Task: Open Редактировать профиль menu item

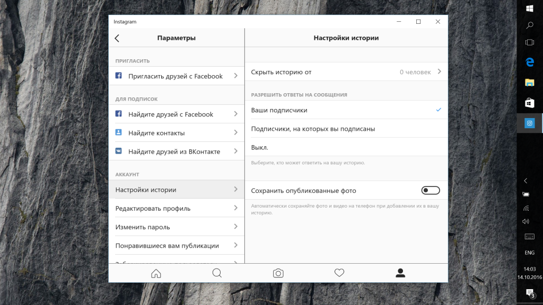Action: click(177, 208)
